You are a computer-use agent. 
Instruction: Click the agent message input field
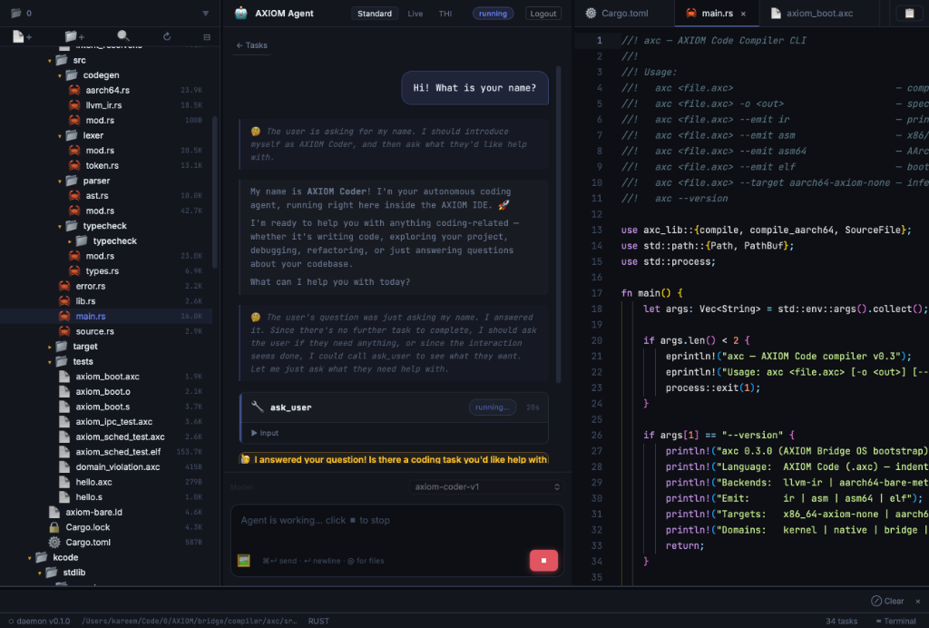[396, 521]
